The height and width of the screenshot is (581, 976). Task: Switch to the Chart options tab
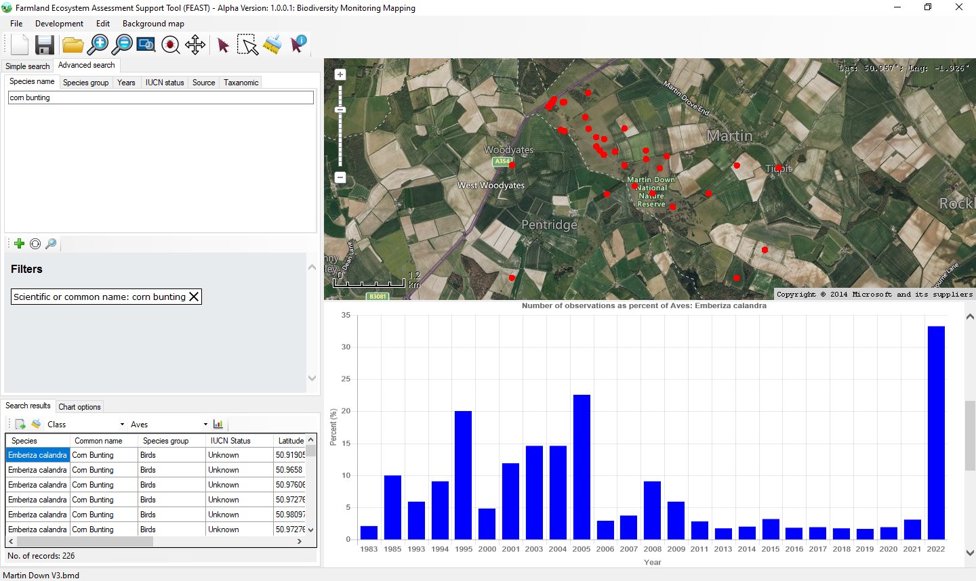click(79, 407)
